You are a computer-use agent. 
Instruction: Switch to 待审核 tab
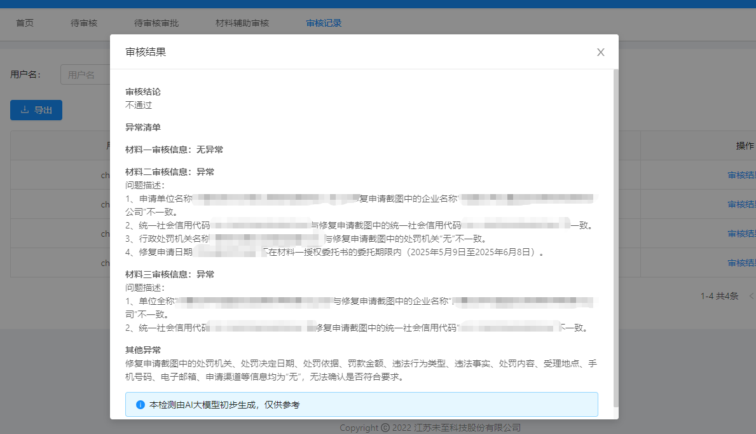point(84,24)
